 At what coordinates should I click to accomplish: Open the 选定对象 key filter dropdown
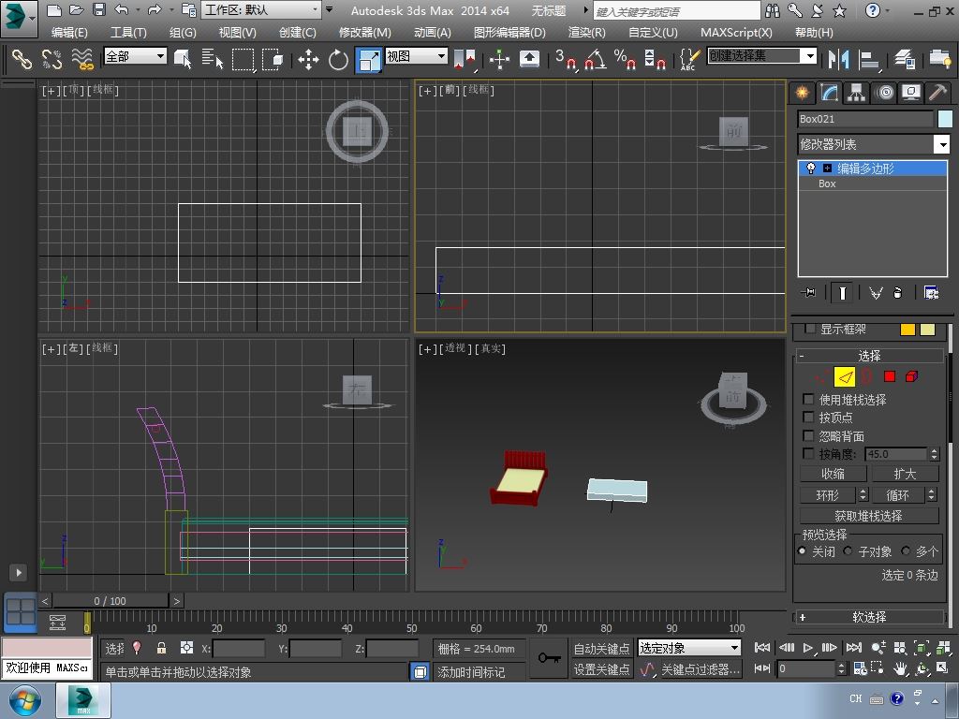click(688, 648)
